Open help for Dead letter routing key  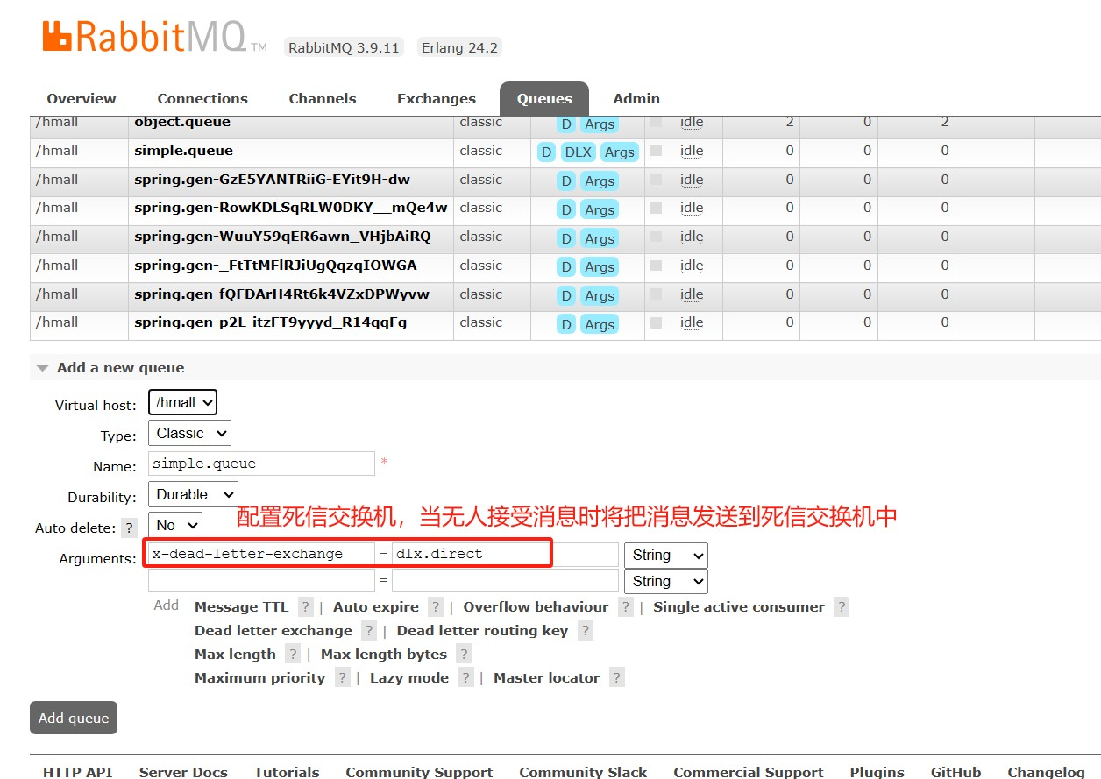pyautogui.click(x=586, y=631)
